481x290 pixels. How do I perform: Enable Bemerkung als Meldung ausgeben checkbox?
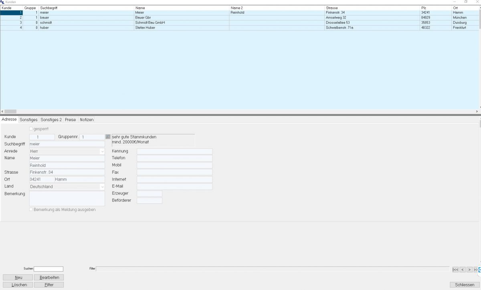(x=31, y=209)
